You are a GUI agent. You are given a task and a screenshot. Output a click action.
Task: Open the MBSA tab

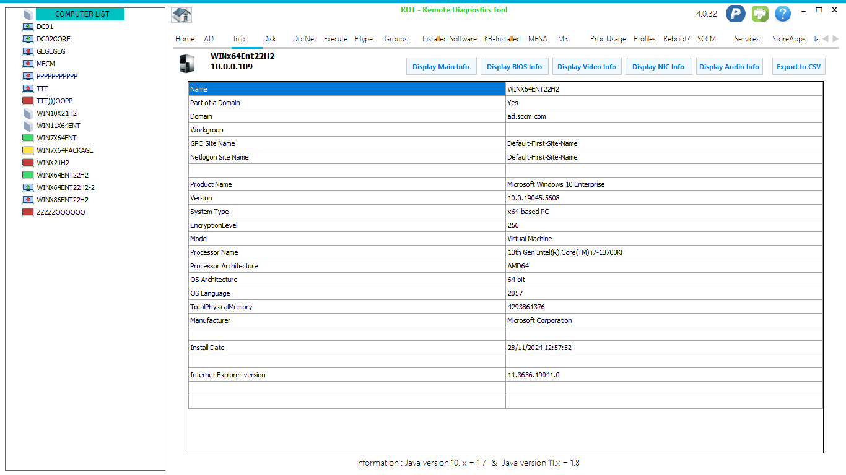pyautogui.click(x=538, y=39)
